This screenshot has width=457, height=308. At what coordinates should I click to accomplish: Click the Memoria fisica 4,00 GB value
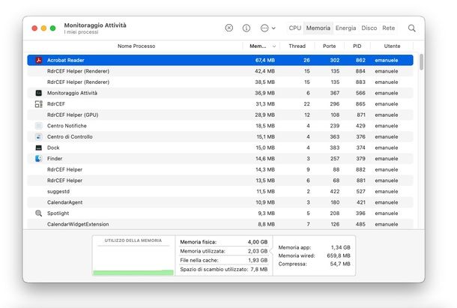(x=258, y=242)
